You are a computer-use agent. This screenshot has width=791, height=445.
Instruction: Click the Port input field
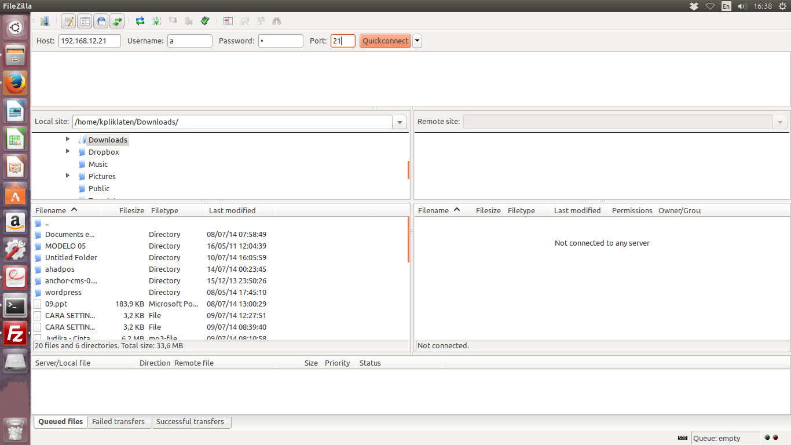click(x=343, y=41)
